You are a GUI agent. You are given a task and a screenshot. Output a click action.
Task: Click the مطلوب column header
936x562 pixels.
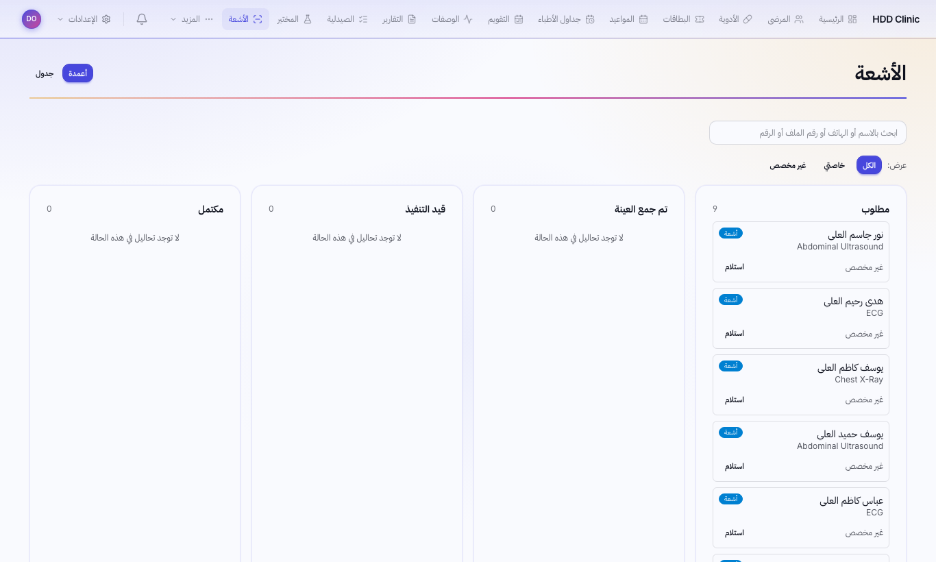pos(875,209)
